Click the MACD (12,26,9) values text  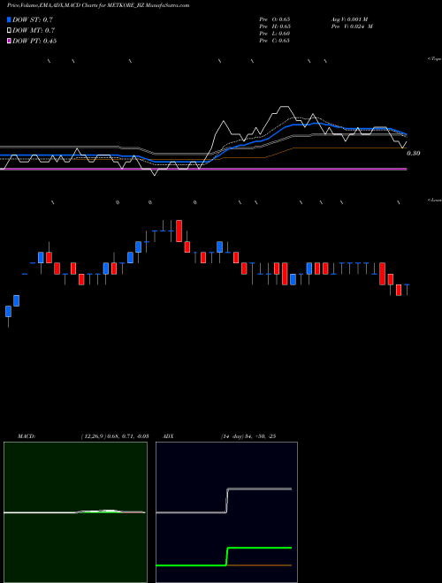pyautogui.click(x=115, y=436)
